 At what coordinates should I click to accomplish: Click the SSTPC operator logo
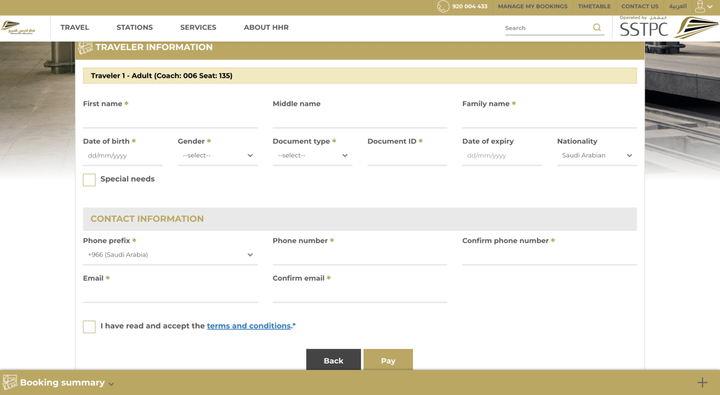coord(668,29)
